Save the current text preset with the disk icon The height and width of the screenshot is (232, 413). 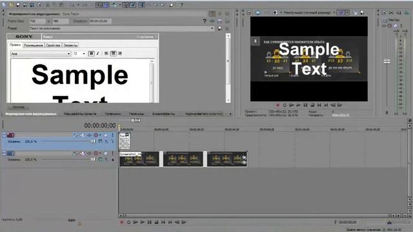pos(219,28)
